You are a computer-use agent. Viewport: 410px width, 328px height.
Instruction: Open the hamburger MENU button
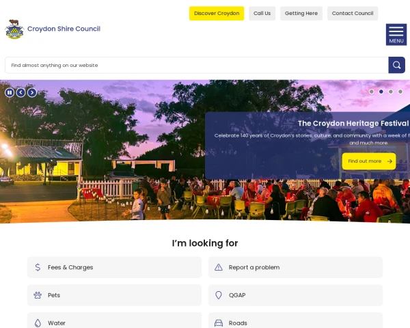[396, 35]
